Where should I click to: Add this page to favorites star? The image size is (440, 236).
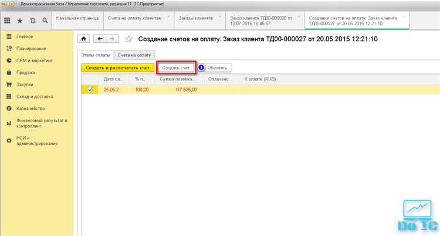click(128, 39)
